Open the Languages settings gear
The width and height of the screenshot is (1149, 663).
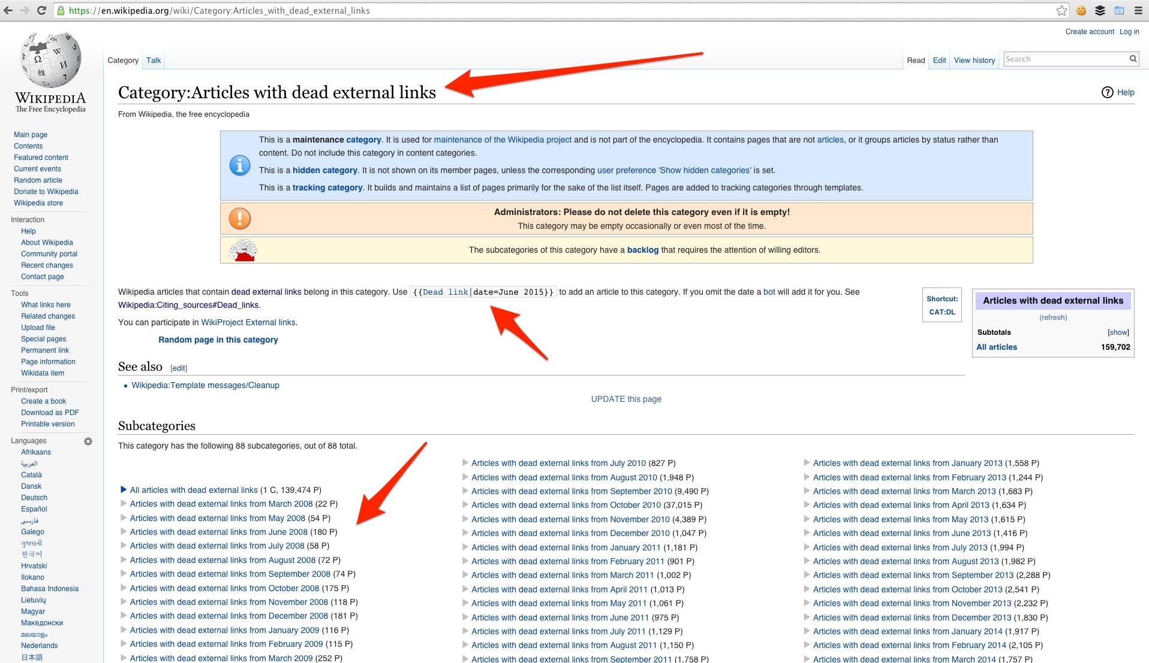(x=88, y=441)
